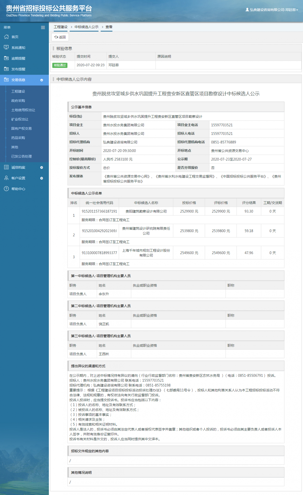
Task: Click project leader name 饶正凯
Action: (104, 324)
